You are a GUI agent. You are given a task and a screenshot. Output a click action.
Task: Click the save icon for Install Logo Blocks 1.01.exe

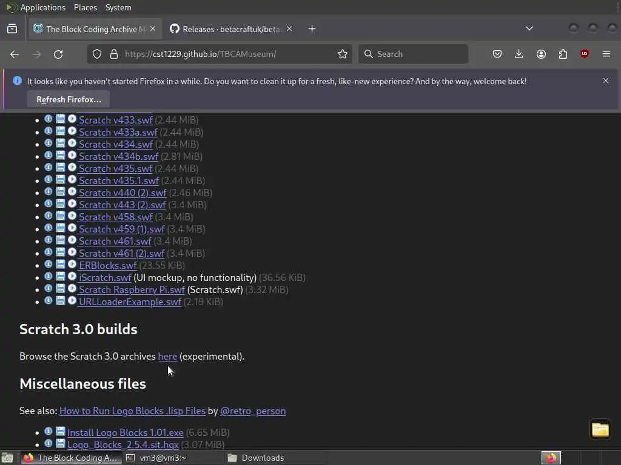click(x=60, y=431)
